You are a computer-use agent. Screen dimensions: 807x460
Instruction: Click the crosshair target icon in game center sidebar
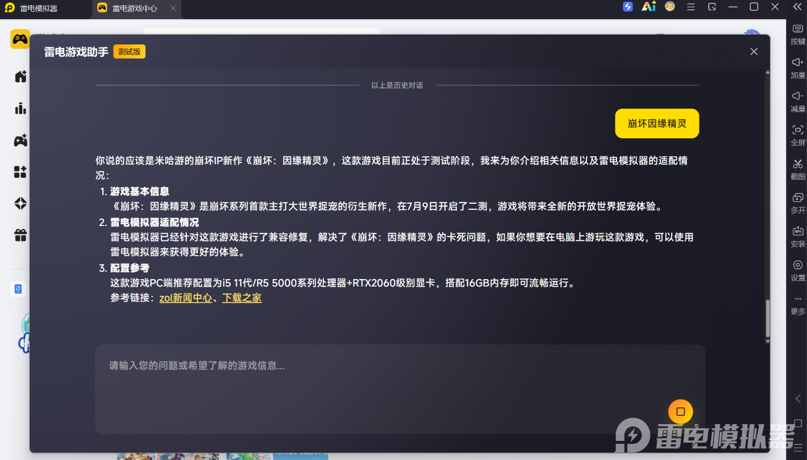20,203
